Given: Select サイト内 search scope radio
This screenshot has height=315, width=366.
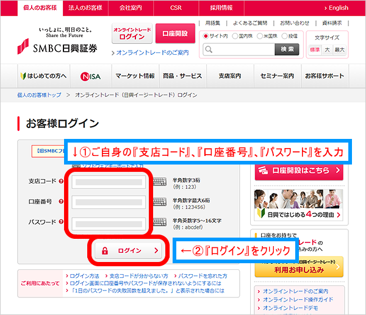Looking at the screenshot, I should coord(206,36).
